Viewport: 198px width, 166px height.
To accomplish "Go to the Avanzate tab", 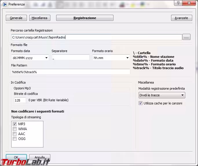I will (181, 18).
